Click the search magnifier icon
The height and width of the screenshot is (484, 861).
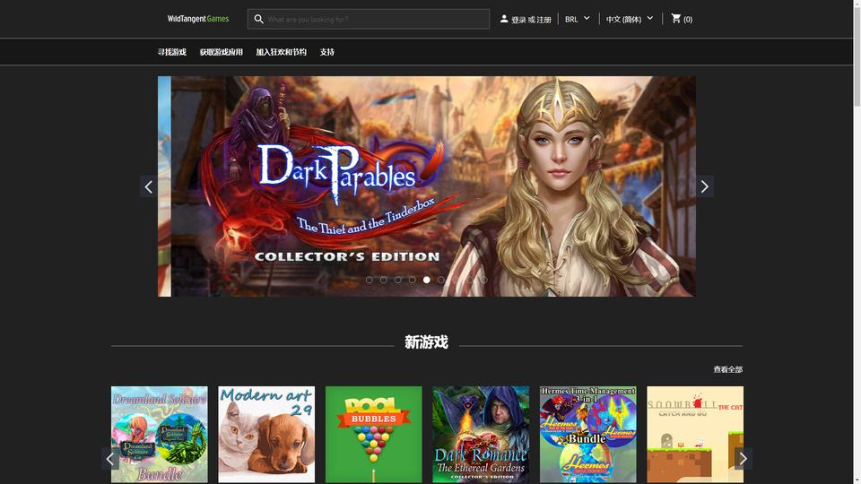(x=258, y=19)
